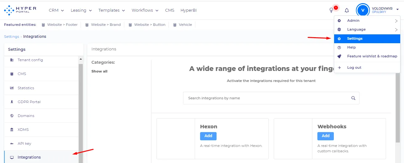Open Website > Brand featured entity
404x163 pixels.
click(103, 25)
